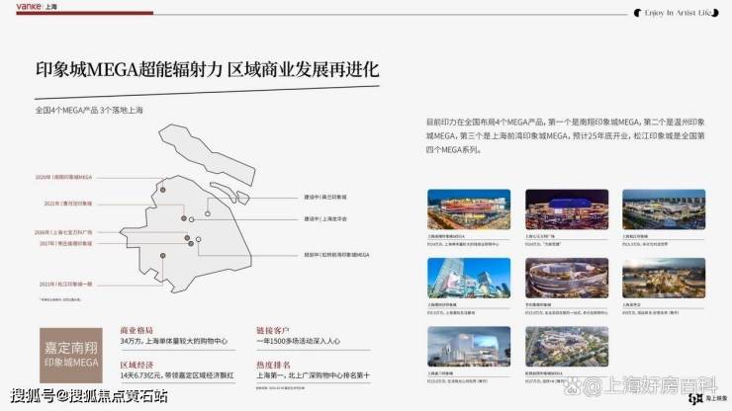Click the map label 2020年 | 南翔印象城MEGA
Screen dimensions: 732x411
(64, 177)
